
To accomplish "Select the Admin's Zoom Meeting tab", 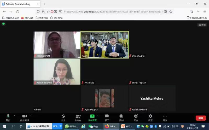I will coord(18,4).
